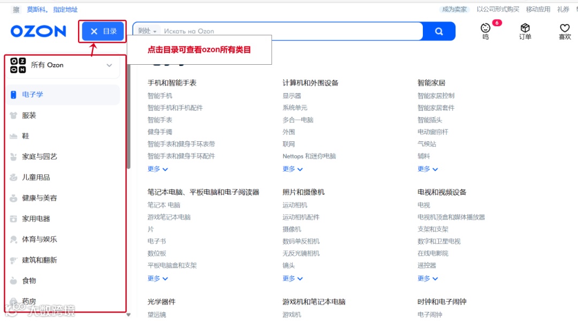Open 电子书 subcategory link
578x321 pixels.
pyautogui.click(x=157, y=241)
